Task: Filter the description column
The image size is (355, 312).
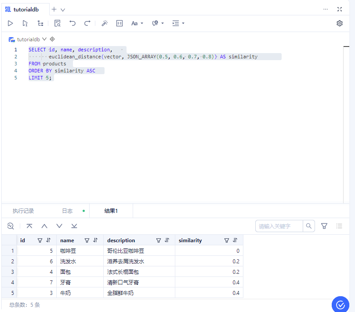Action: 159,240
